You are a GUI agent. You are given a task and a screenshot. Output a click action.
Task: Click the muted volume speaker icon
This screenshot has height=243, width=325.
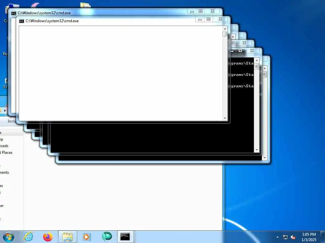(293, 237)
